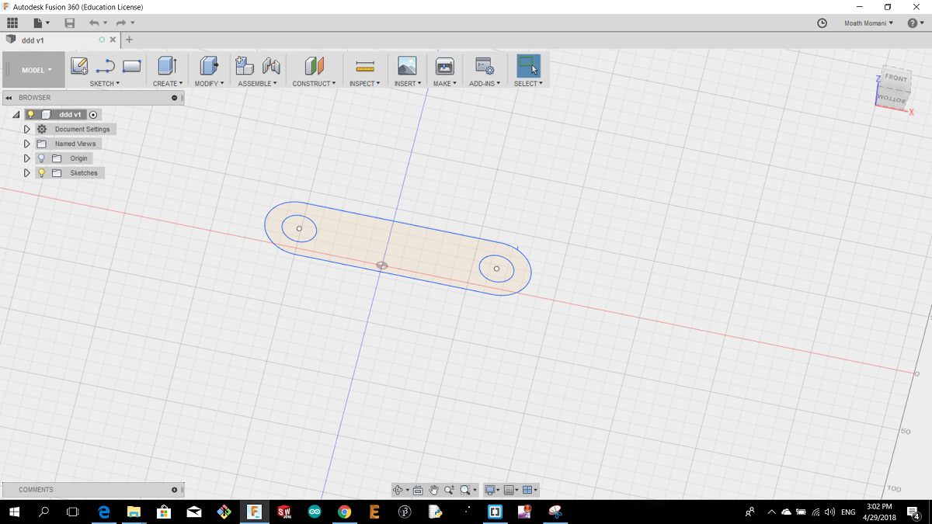
Task: Click the New Component assemble icon
Action: pos(245,66)
